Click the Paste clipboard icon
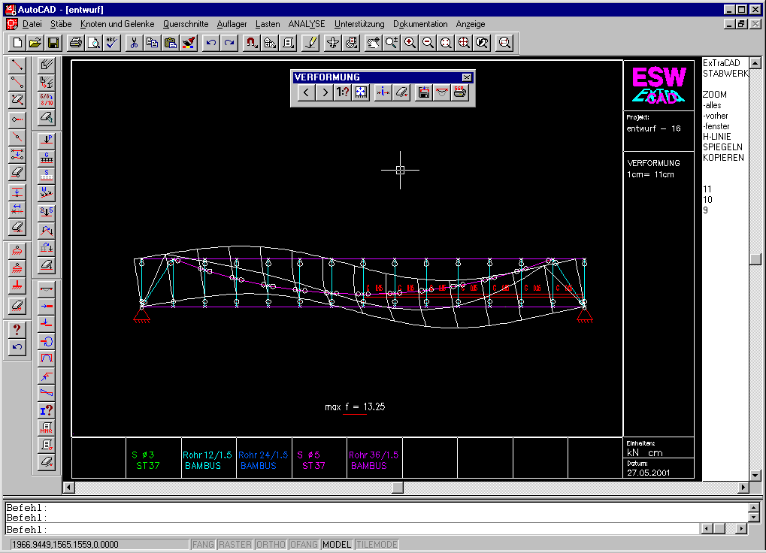The image size is (766, 553). [x=170, y=43]
